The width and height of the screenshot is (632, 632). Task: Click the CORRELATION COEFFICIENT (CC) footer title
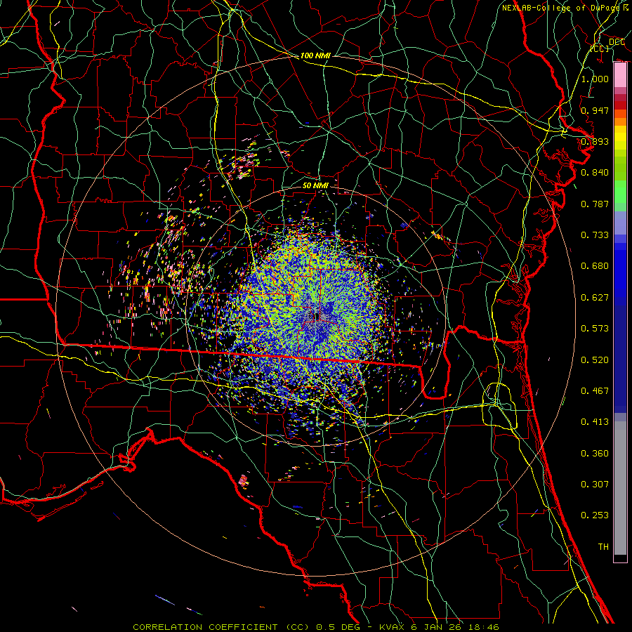click(221, 627)
